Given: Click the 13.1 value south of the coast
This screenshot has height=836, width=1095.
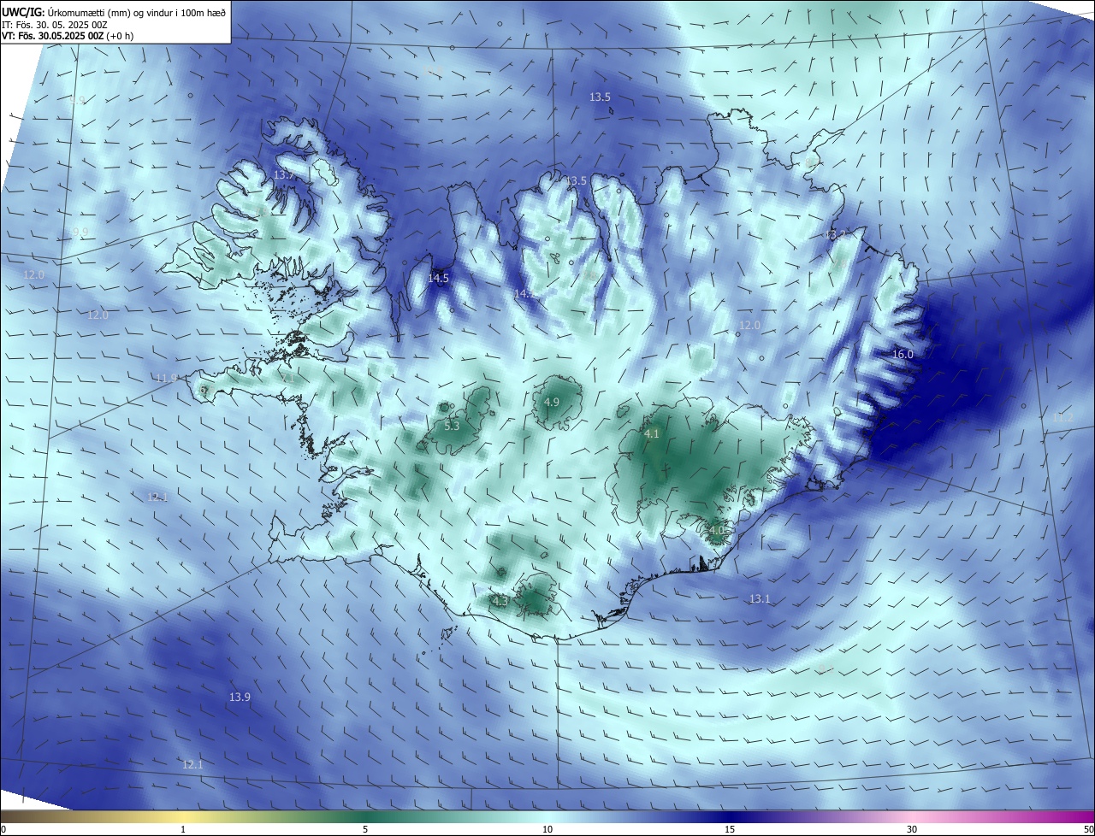Looking at the screenshot, I should (760, 598).
